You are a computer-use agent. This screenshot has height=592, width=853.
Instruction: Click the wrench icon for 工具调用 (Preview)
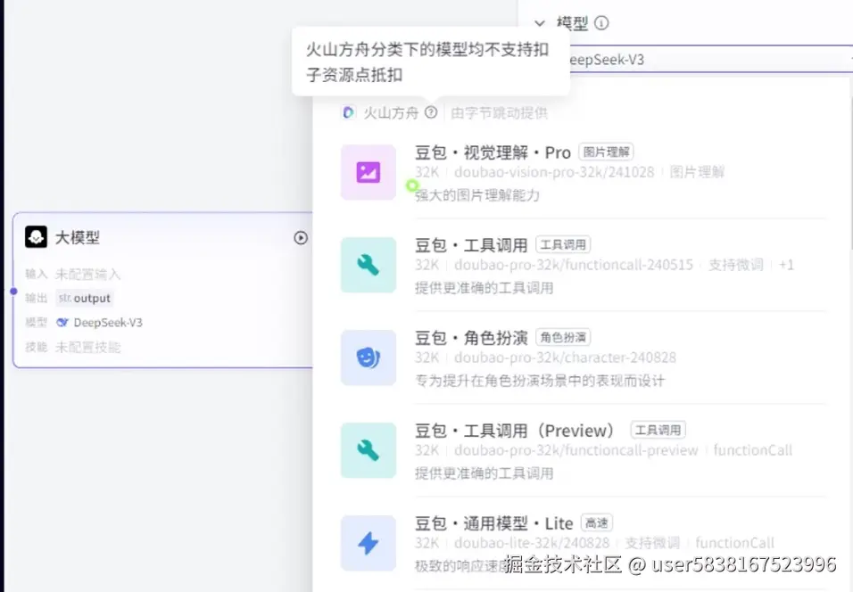[369, 450]
